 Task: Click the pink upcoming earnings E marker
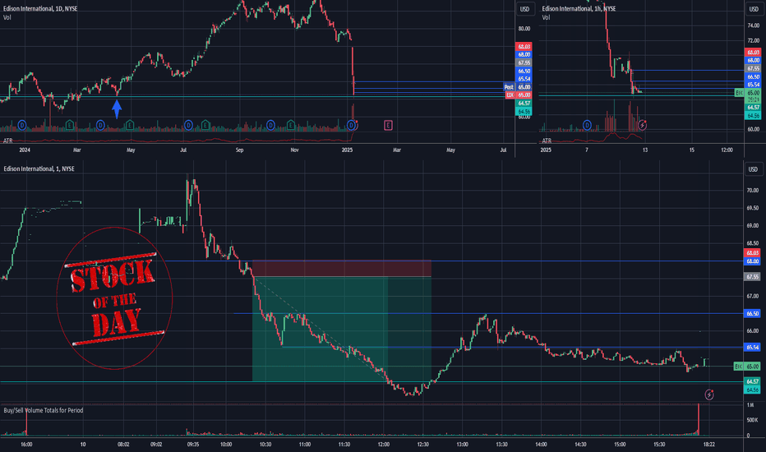click(x=388, y=126)
